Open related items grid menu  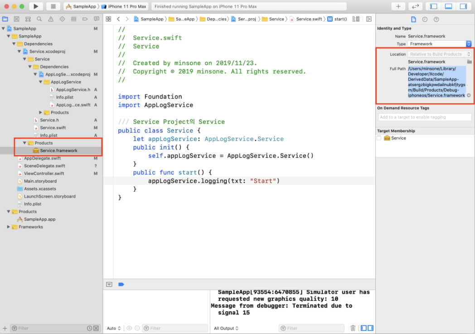pyautogui.click(x=108, y=19)
